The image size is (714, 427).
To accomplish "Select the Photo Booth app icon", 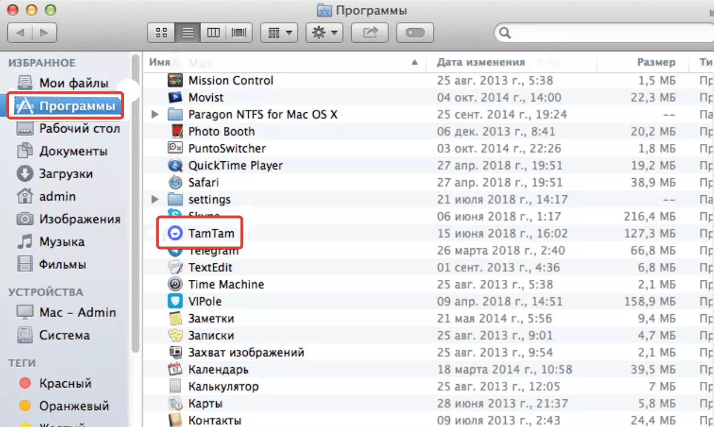I will pyautogui.click(x=177, y=131).
